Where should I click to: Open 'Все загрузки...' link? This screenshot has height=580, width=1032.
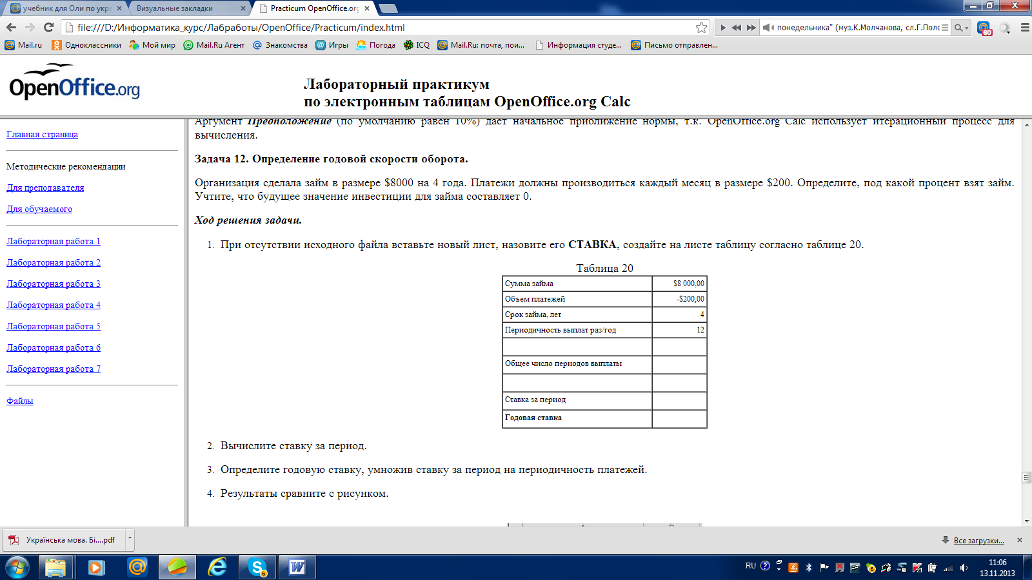(x=978, y=540)
